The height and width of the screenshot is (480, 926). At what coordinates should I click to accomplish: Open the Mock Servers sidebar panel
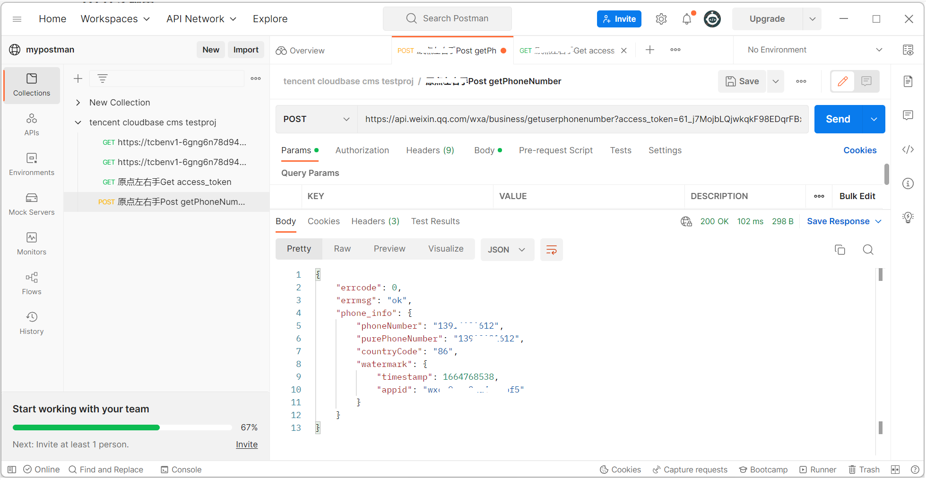point(32,204)
